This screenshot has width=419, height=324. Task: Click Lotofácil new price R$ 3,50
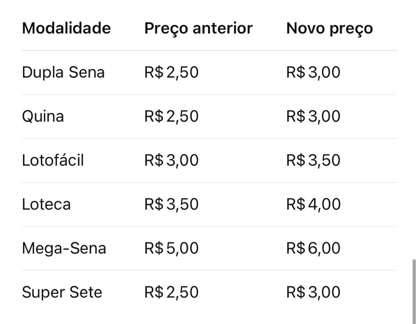(313, 160)
